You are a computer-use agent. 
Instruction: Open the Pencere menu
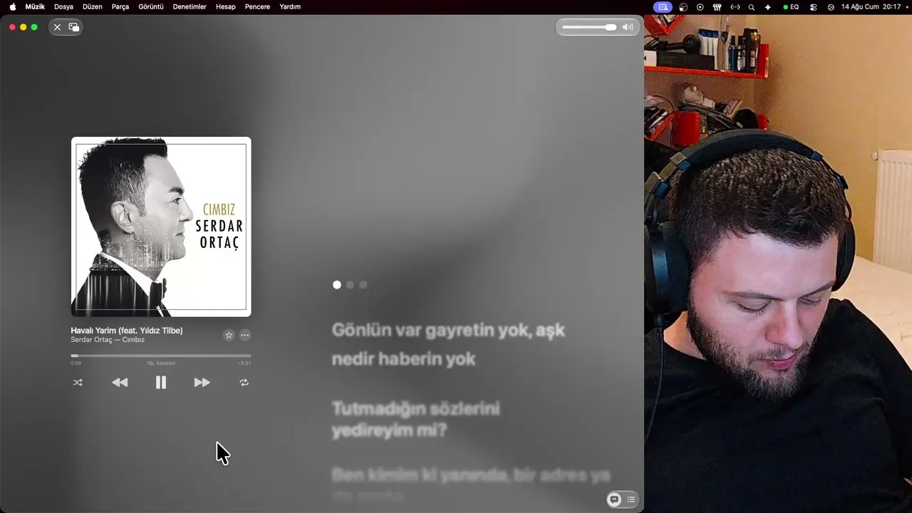click(257, 7)
